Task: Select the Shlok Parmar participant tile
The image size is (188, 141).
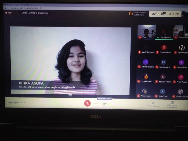Action: tap(164, 32)
